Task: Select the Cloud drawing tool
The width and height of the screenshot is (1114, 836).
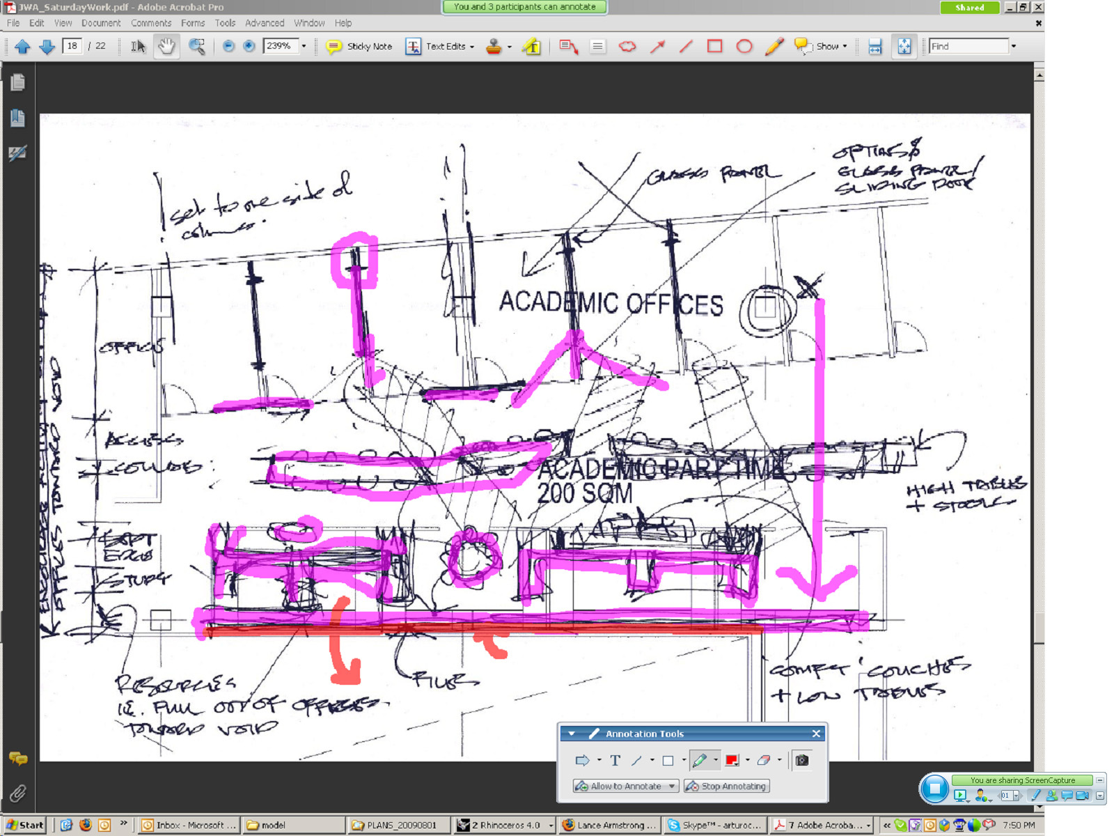Action: pyautogui.click(x=627, y=47)
